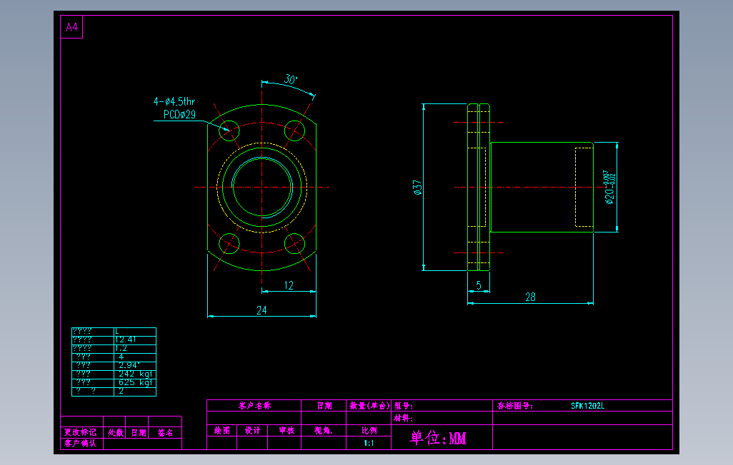Select the 'SFK1202L' drawing number
Viewport: 733px width, 465px height.
(x=588, y=406)
